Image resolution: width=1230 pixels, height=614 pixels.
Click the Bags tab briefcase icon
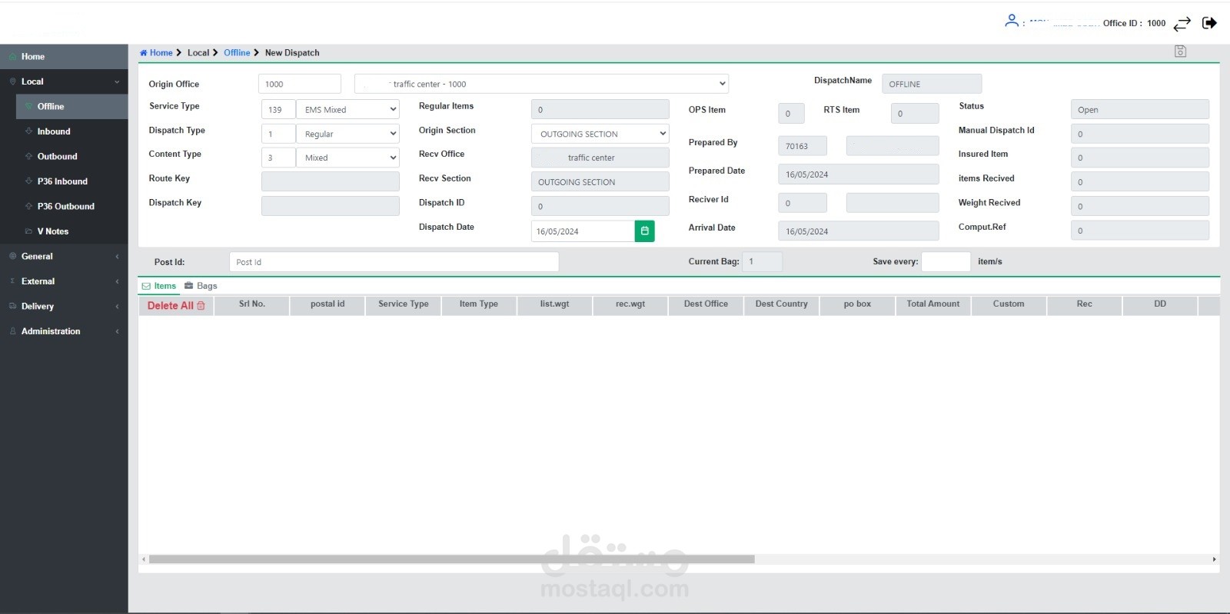[x=188, y=286]
